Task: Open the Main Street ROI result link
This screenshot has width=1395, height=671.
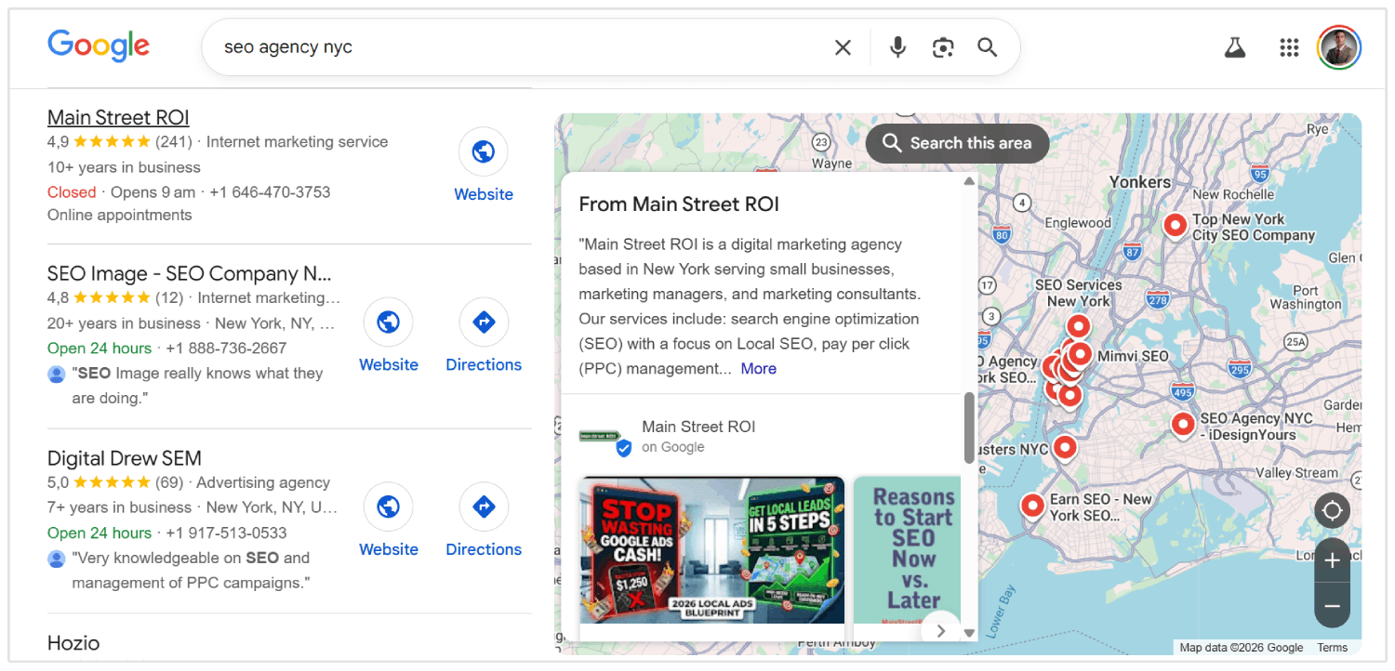Action: click(118, 117)
